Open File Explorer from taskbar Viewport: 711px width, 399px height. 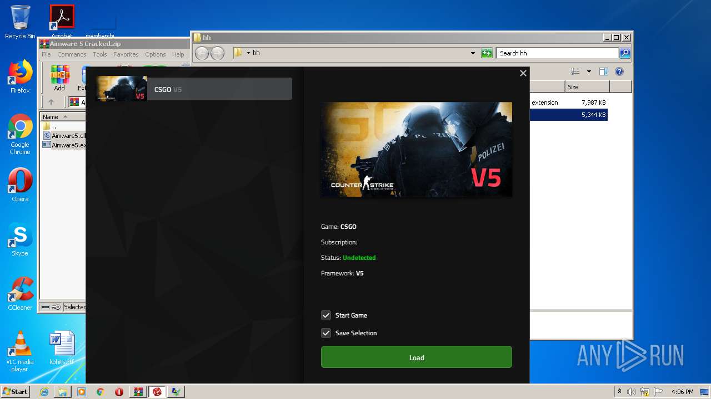pos(63,392)
